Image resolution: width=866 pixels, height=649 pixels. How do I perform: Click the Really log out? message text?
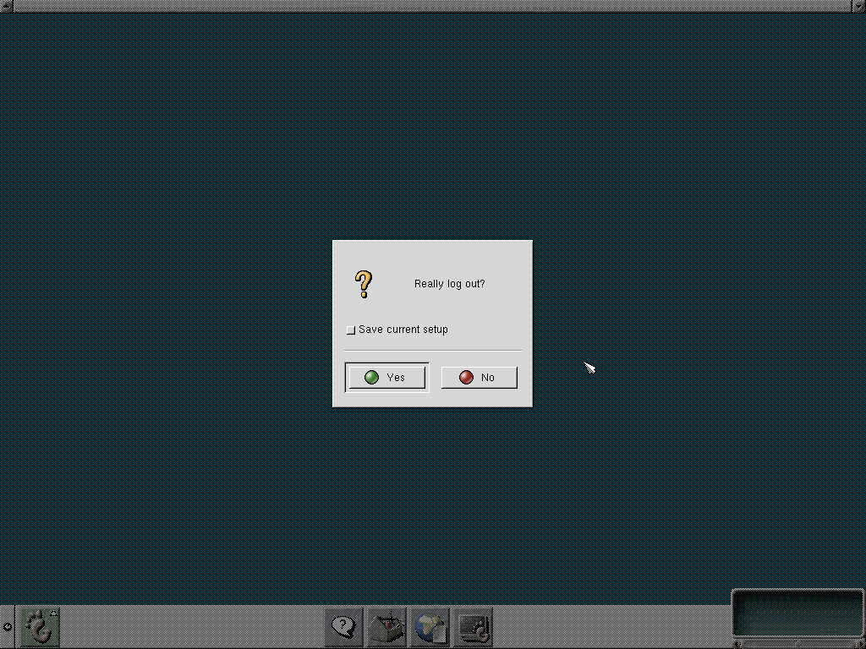pyautogui.click(x=449, y=284)
